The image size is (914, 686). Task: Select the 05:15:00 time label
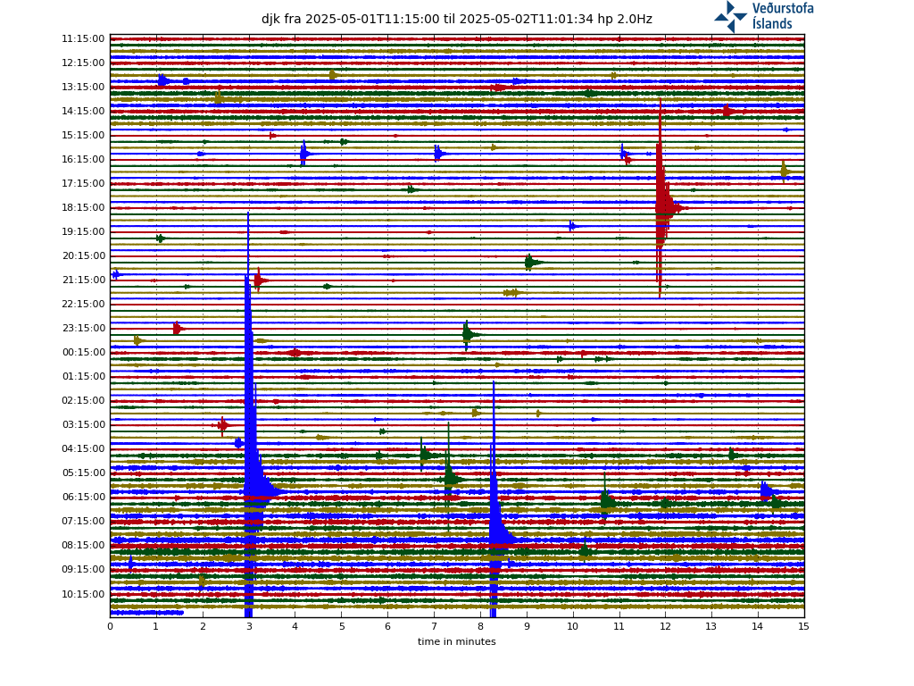[x=83, y=473]
